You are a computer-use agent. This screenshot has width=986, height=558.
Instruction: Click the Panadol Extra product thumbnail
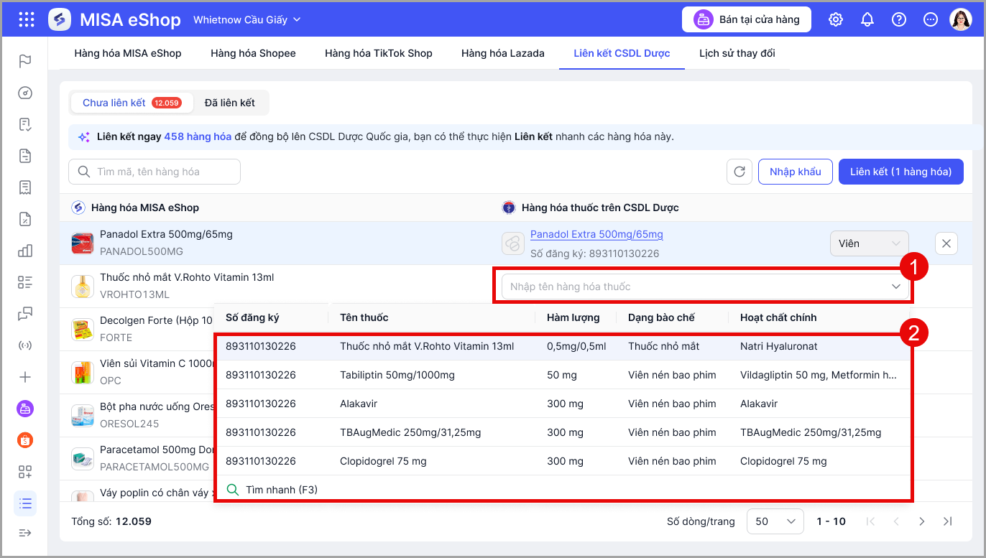pyautogui.click(x=83, y=243)
